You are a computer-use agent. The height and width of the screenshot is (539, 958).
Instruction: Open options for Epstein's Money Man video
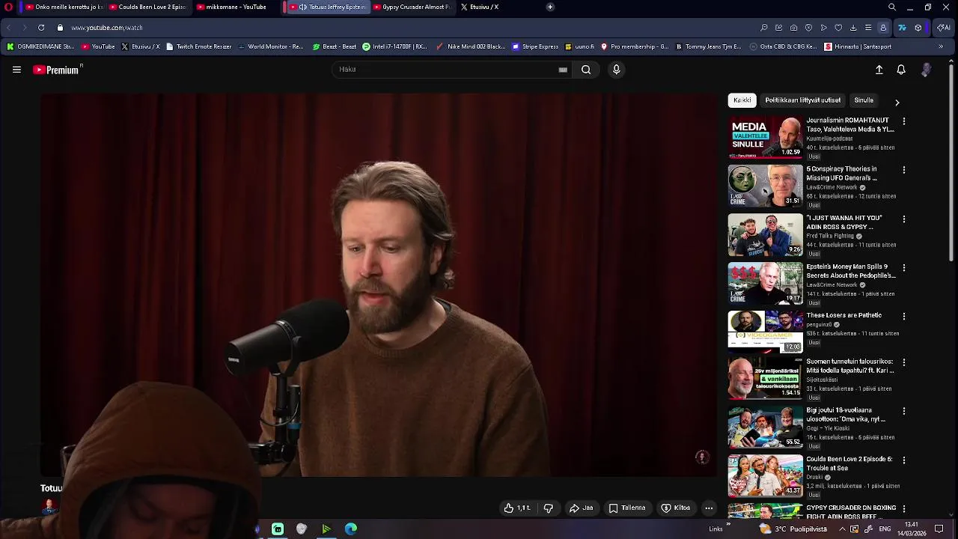coord(904,268)
